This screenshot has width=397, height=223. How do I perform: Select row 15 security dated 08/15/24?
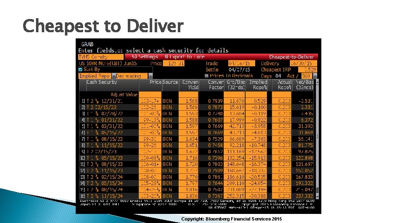[x=105, y=190]
